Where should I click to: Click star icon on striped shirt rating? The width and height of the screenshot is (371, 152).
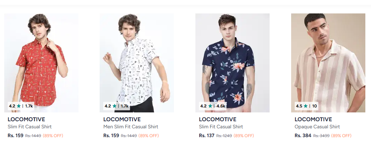[306, 106]
